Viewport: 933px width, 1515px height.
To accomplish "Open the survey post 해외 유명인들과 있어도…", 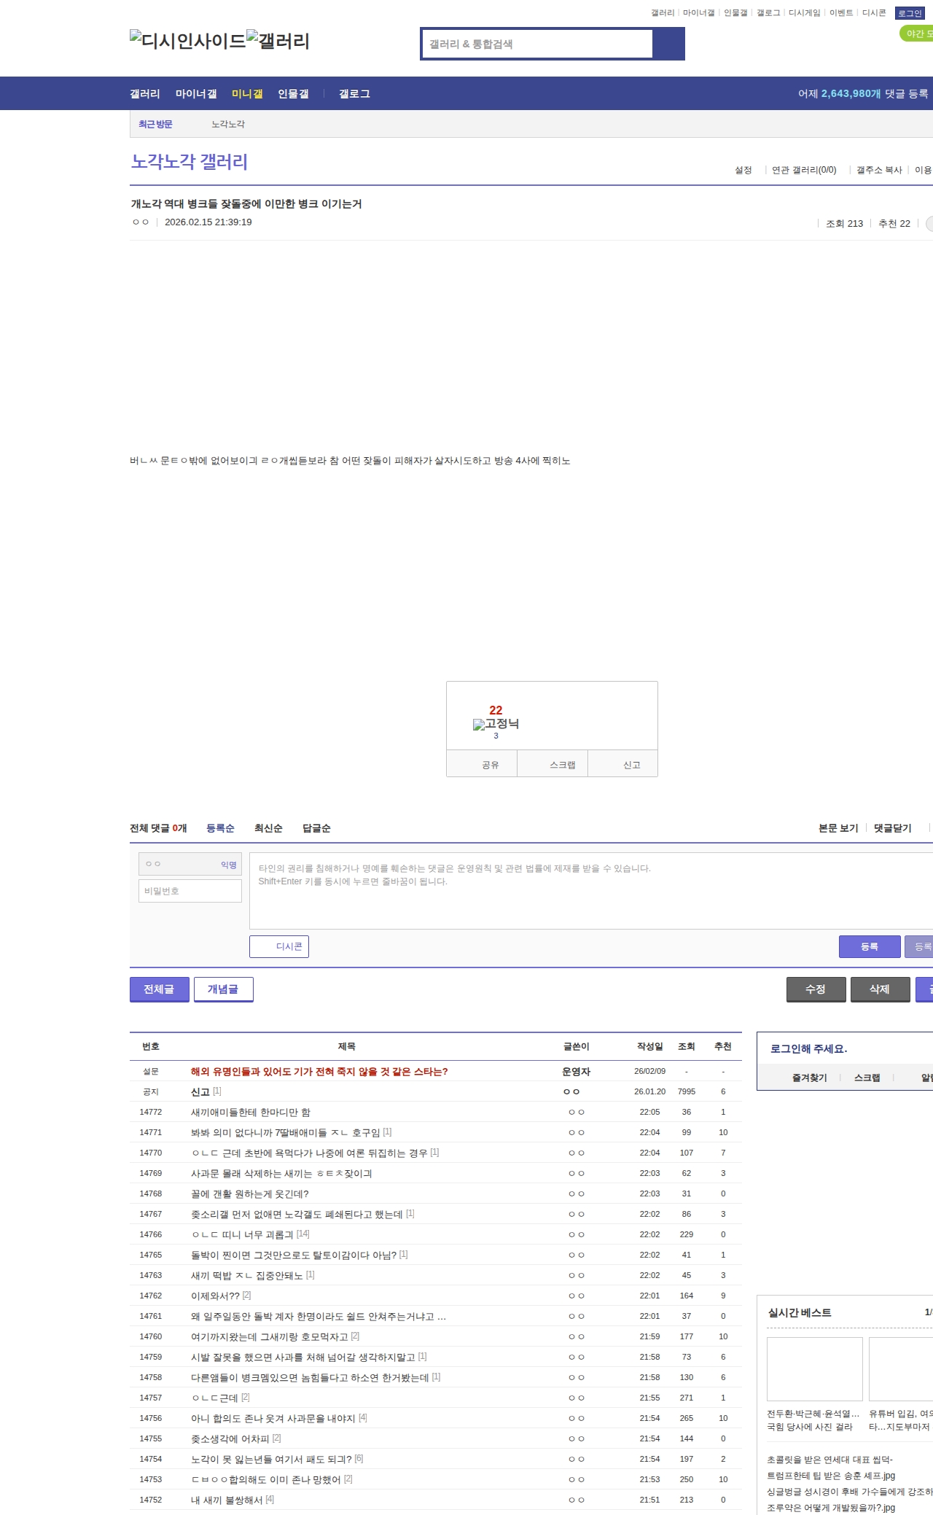I will [x=319, y=1072].
